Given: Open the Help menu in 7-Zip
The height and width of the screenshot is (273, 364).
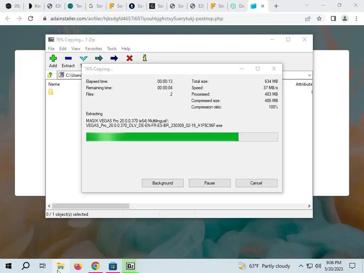Looking at the screenshot, I should 126,48.
